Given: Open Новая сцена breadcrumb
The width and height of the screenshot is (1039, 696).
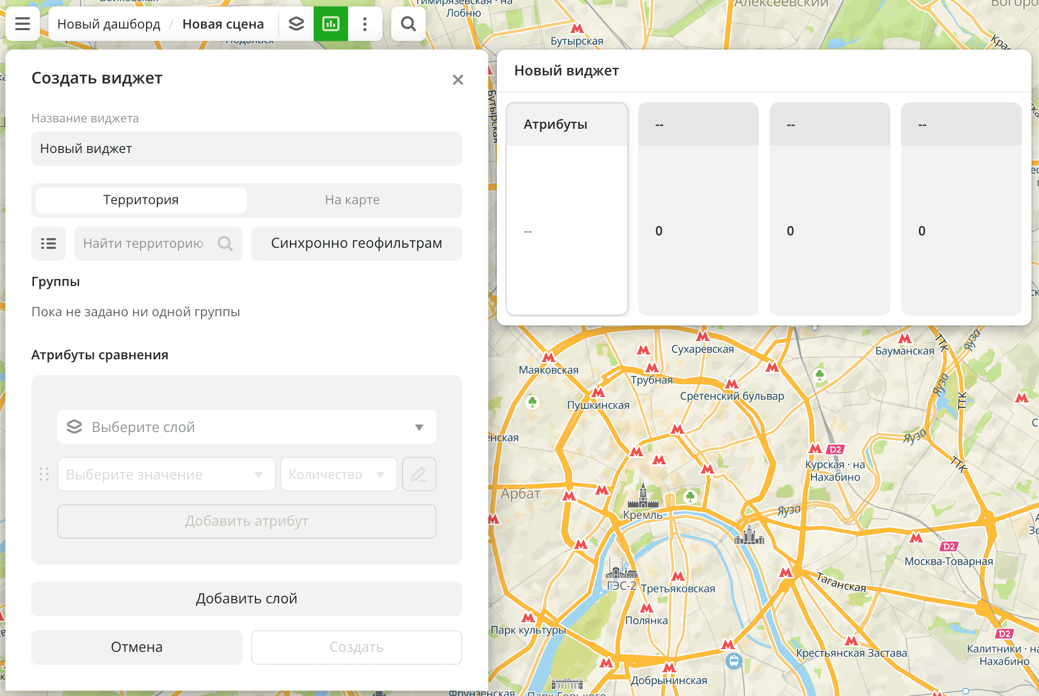Looking at the screenshot, I should [x=223, y=24].
